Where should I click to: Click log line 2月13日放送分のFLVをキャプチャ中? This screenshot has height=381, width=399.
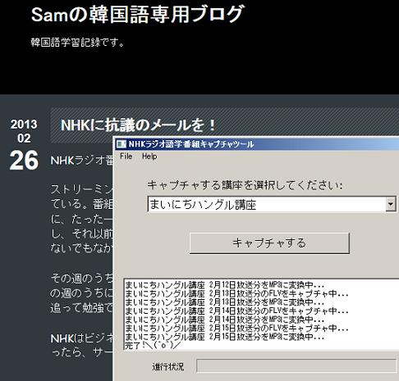[x=236, y=294]
